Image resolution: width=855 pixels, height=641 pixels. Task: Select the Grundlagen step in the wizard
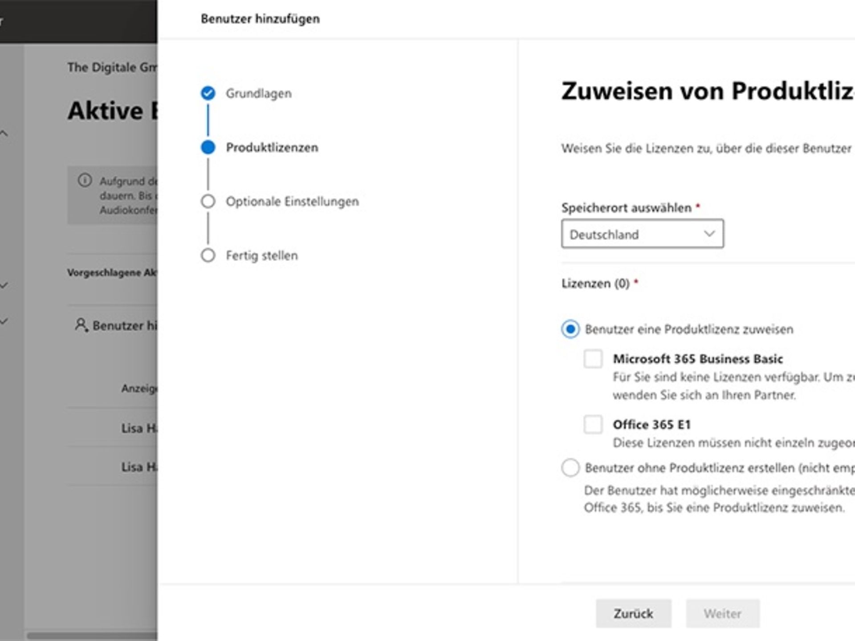259,93
